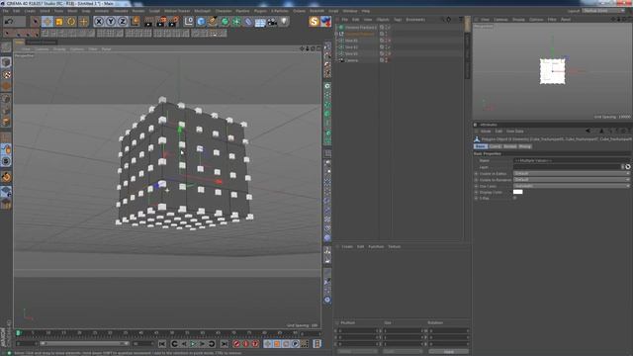The image size is (633, 356).
Task: Toggle the Y axis lock
Action: 111,22
